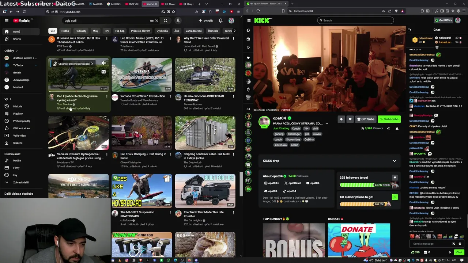Viewport: 468px width, 263px height.
Task: Open the opat04x Instagram link
Action: pyautogui.click(x=271, y=183)
